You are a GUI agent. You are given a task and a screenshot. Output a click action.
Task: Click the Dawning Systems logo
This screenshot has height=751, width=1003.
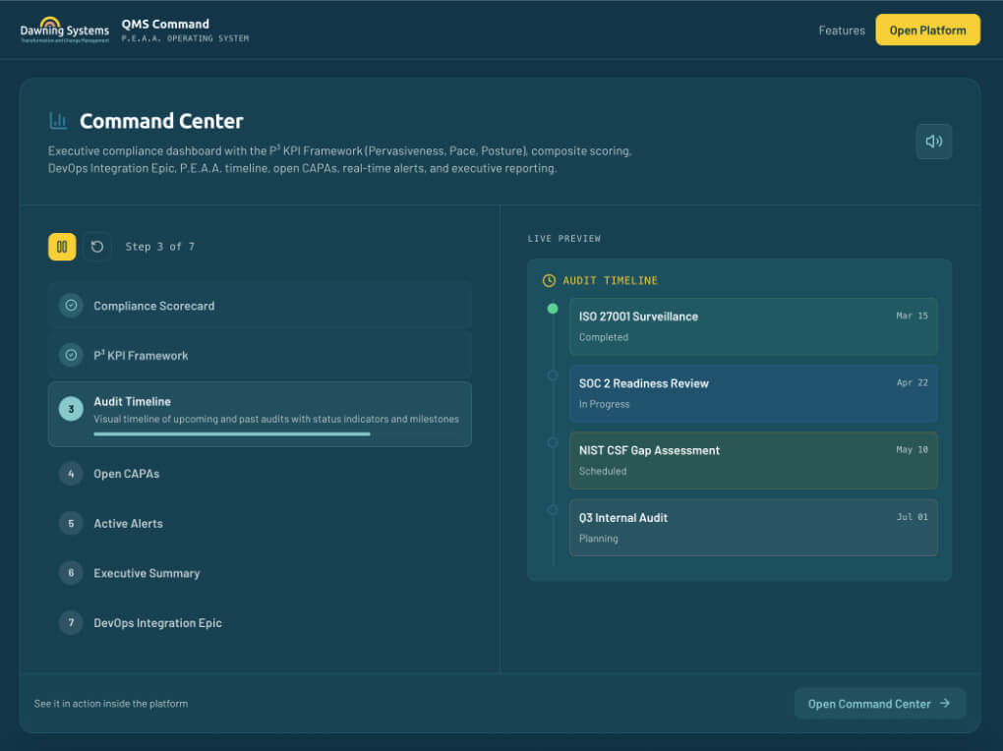[x=65, y=29]
